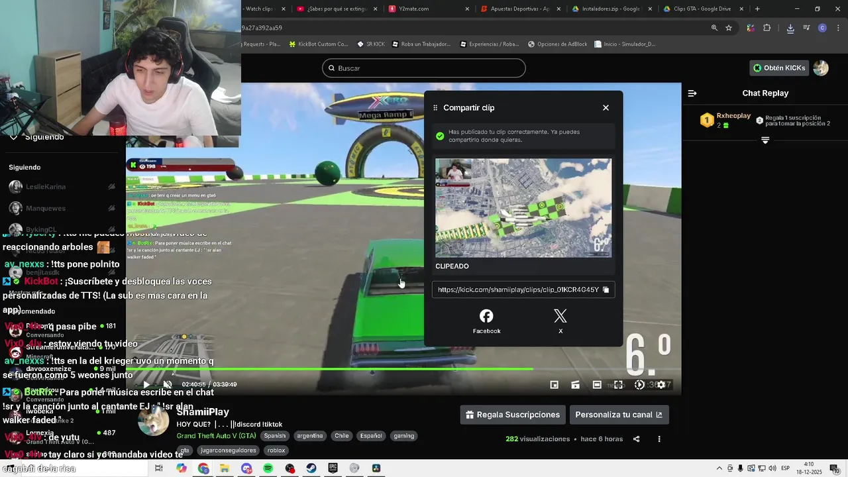Click Personaliza tu canal button
848x477 pixels.
[619, 415]
